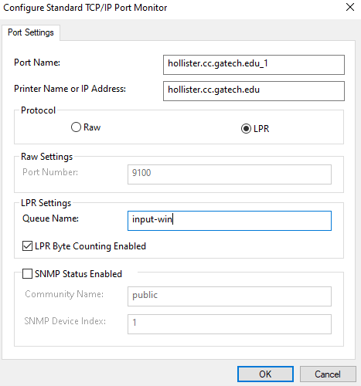Dismiss the dialog with Cancel button
361x386 pixels.
coord(328,374)
